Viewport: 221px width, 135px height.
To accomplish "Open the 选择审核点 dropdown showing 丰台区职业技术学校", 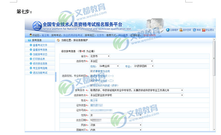I will click(137, 95).
